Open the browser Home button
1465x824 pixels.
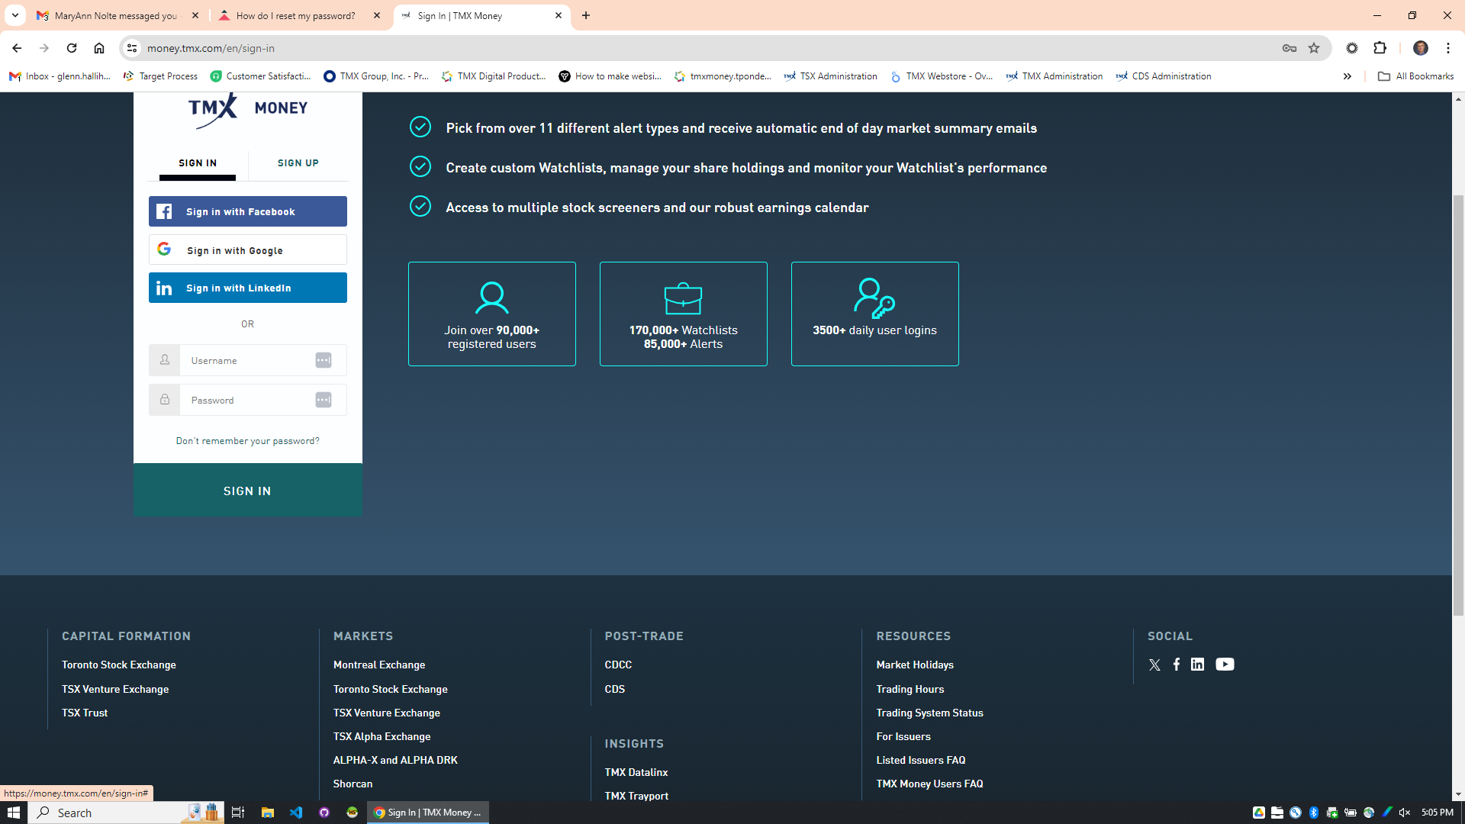tap(99, 48)
